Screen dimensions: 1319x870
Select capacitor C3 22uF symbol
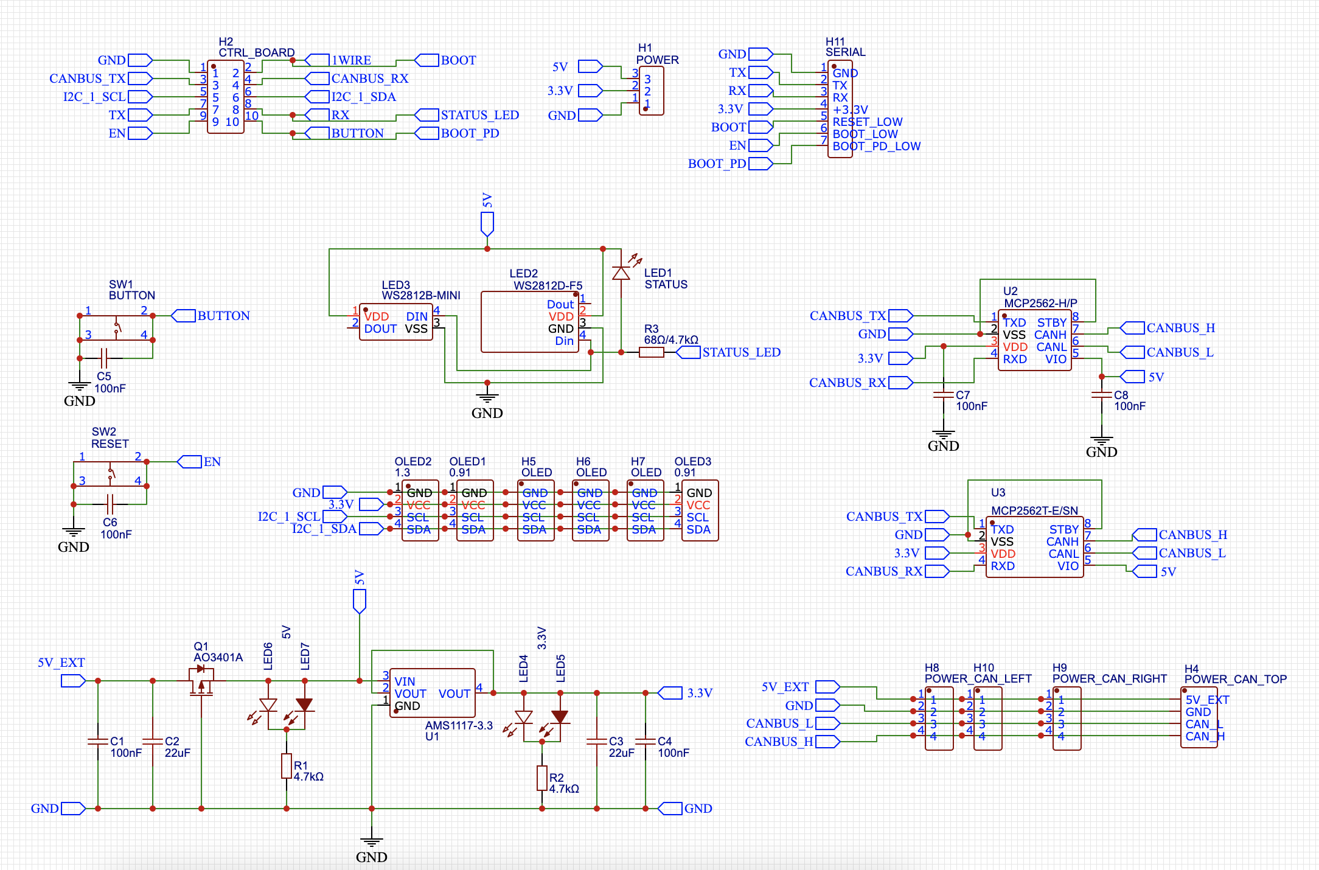click(597, 742)
